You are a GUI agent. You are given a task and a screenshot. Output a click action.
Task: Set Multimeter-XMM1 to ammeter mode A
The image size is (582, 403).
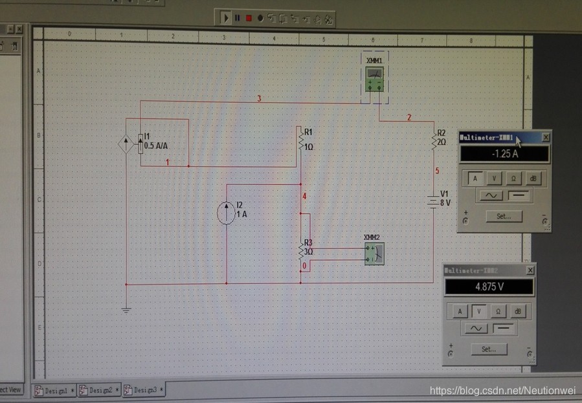(475, 179)
